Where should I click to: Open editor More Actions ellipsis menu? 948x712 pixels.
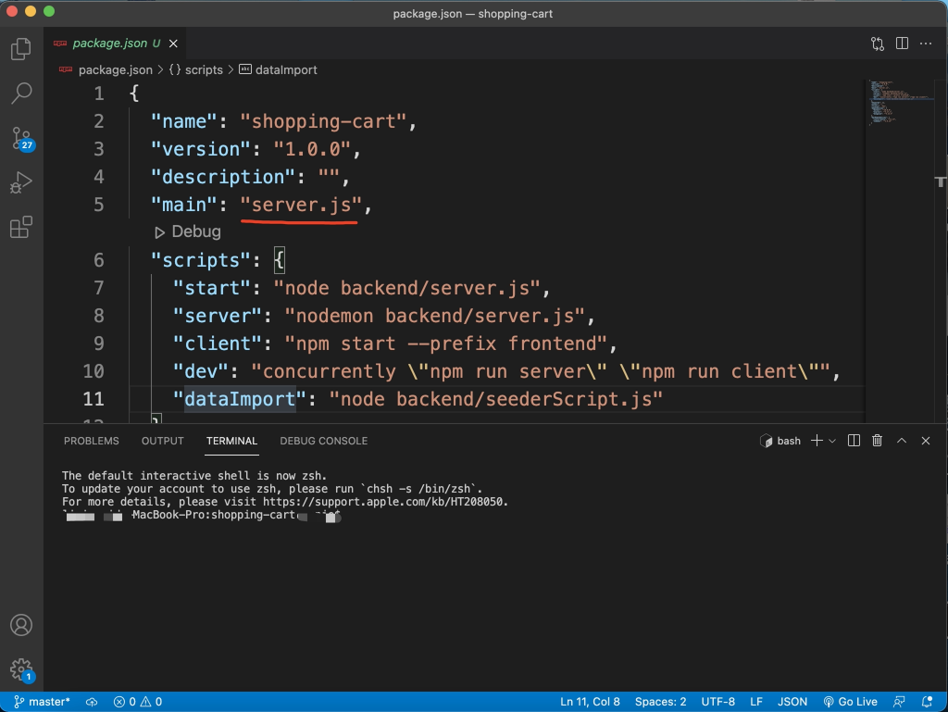coord(926,44)
